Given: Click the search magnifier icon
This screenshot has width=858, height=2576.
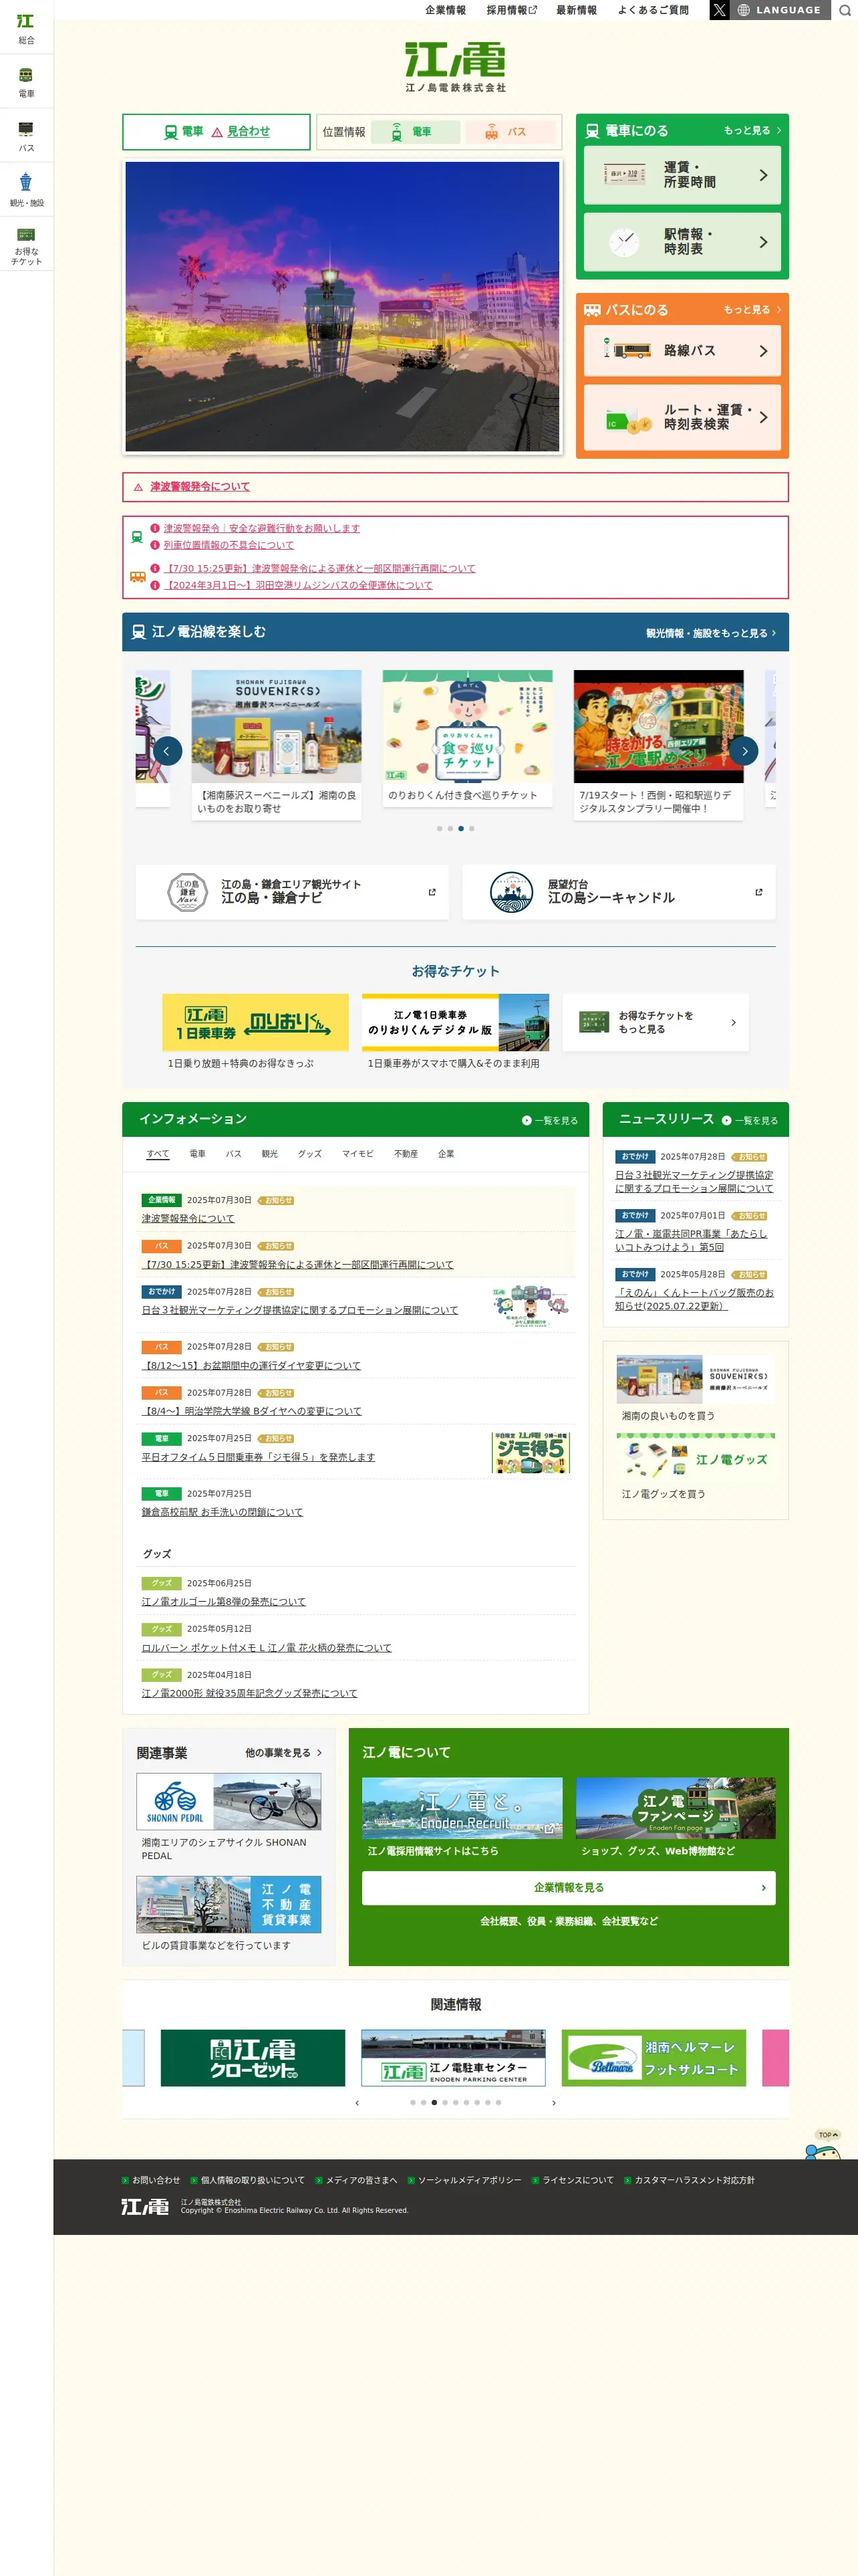Looking at the screenshot, I should [x=845, y=10].
